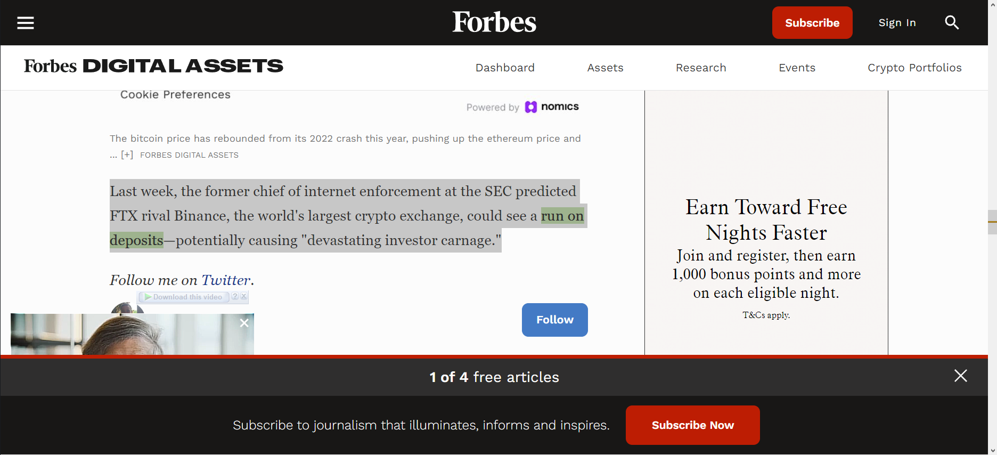Click the nomics logo
This screenshot has width=997, height=455.
tap(552, 107)
